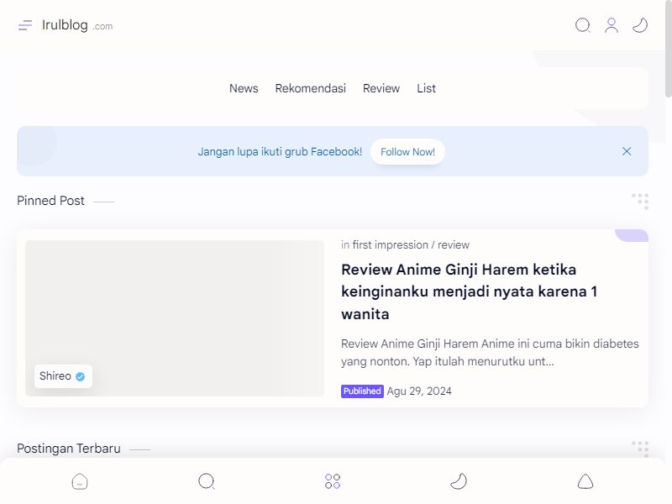Open search from bottom navigation bar

click(x=206, y=481)
